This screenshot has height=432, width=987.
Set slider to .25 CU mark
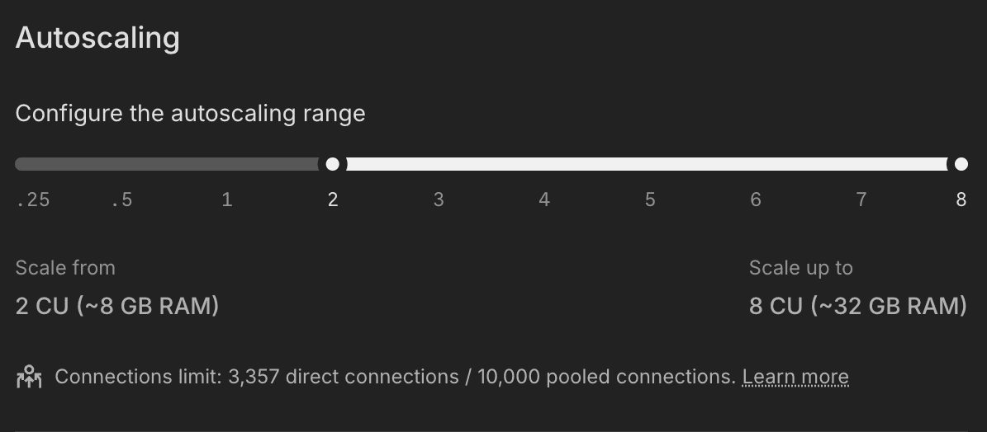(x=33, y=200)
